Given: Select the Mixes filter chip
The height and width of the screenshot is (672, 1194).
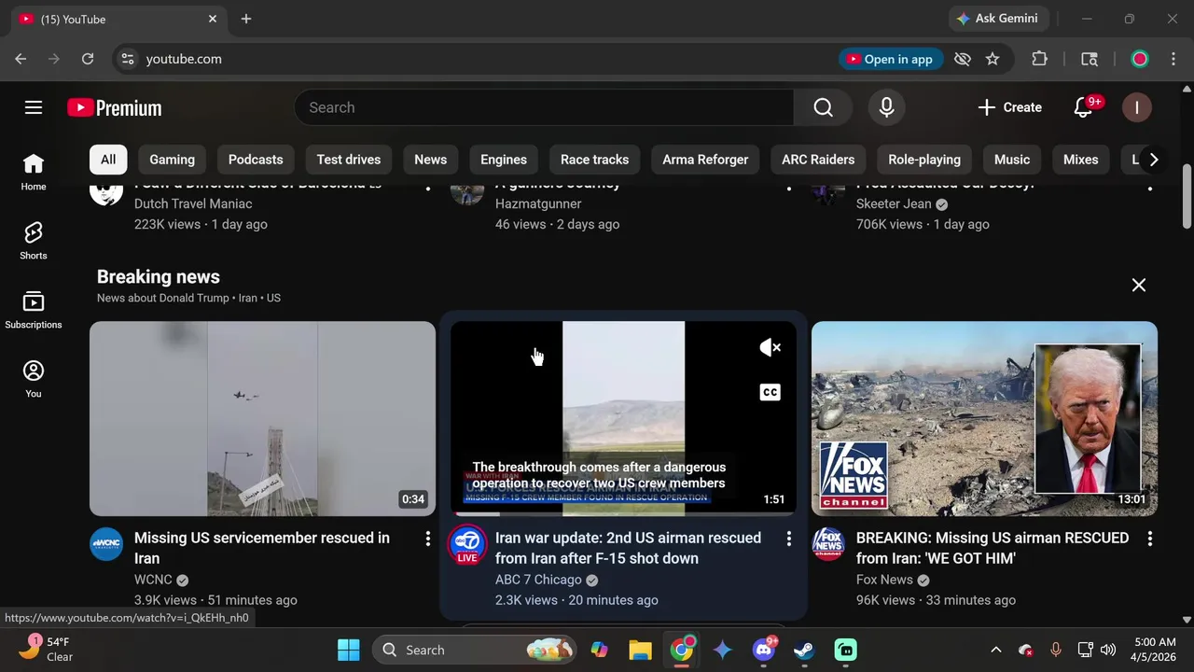Looking at the screenshot, I should (x=1081, y=160).
